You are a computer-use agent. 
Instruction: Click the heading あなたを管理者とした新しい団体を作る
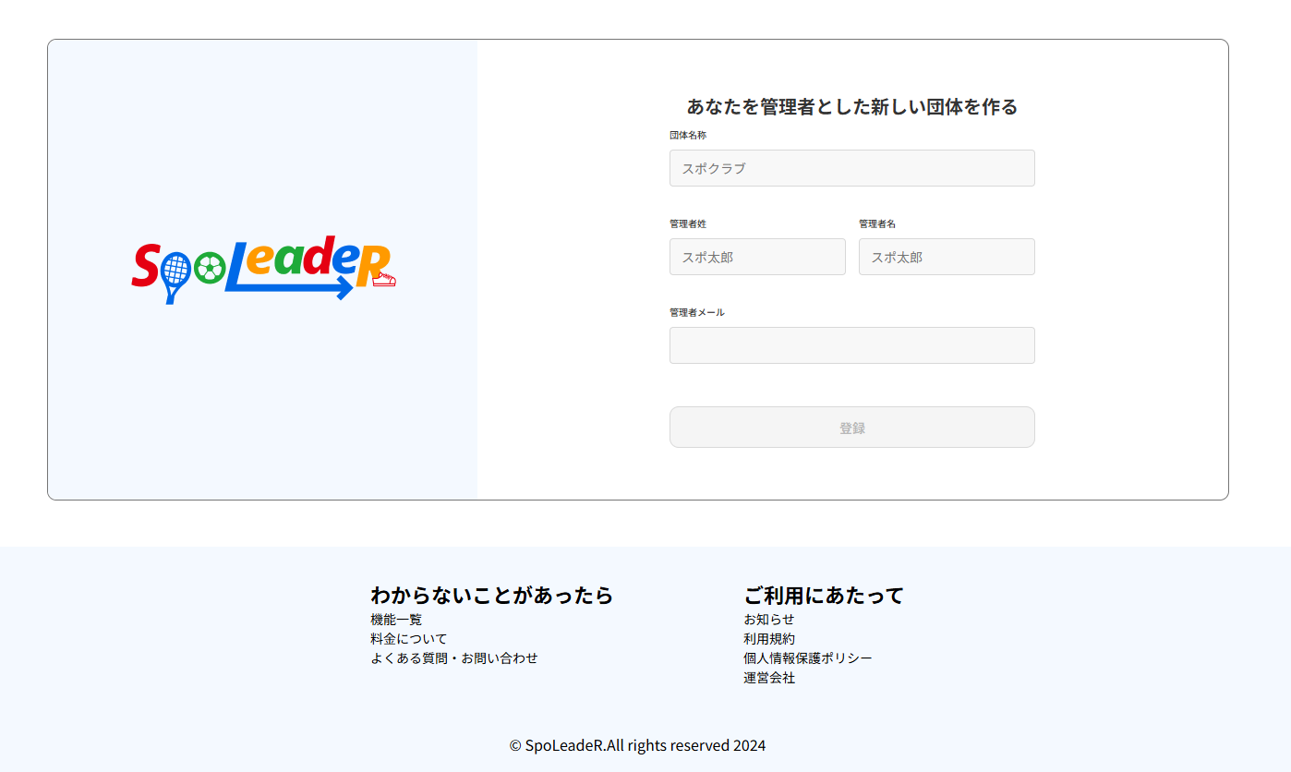point(851,107)
